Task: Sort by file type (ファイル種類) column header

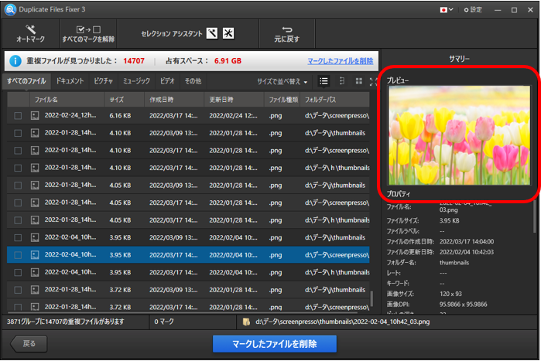Action: (282, 100)
